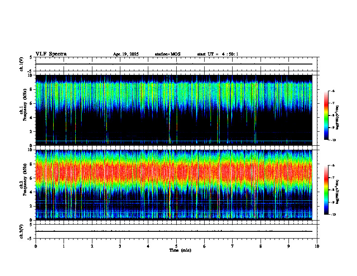The image size is (357, 276).
Task: Click time axis tick label "7"
Action: pos(233,246)
